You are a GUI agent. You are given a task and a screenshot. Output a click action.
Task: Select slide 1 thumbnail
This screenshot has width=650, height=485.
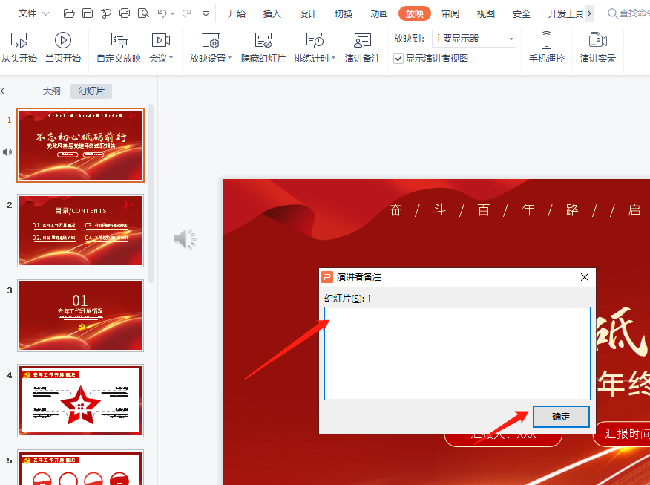point(80,146)
